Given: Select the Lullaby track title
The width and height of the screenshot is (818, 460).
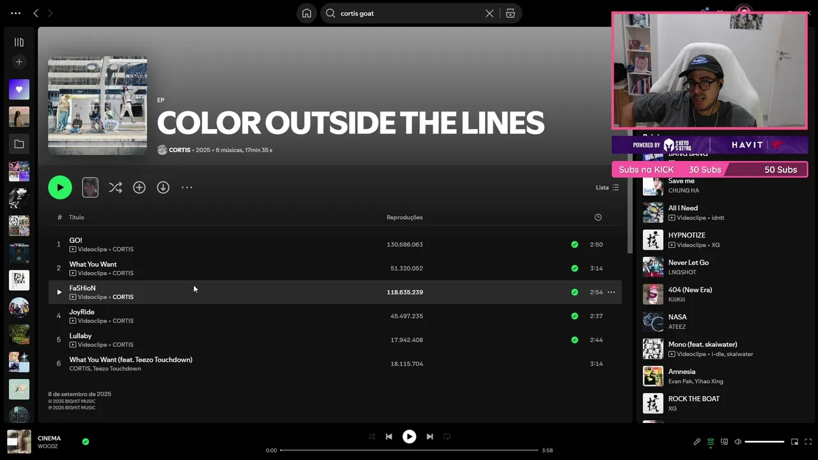Looking at the screenshot, I should (81, 335).
